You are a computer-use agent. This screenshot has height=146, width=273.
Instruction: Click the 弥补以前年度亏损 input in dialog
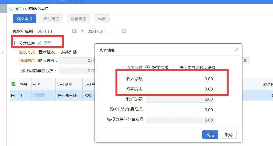point(181,110)
